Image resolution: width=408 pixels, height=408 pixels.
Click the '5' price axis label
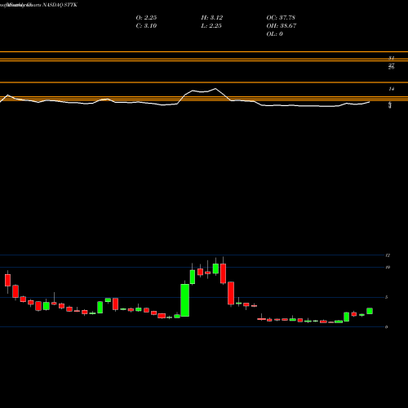coord(387,297)
